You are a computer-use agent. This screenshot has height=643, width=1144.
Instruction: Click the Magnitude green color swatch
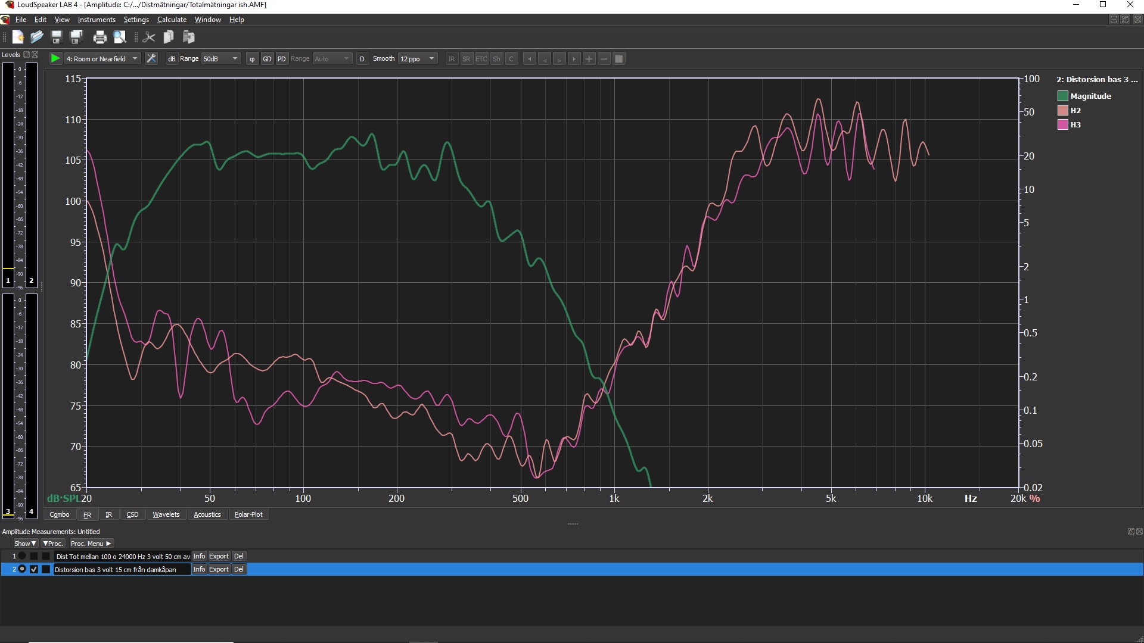click(x=1063, y=96)
